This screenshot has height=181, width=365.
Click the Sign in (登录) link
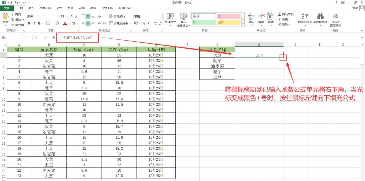[355, 8]
